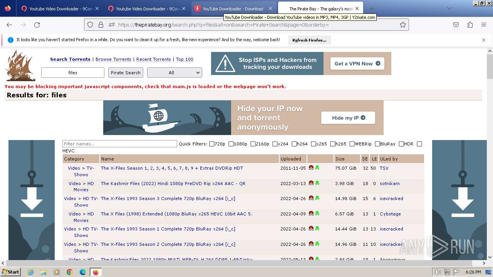Click green skull icon for X Files (1998) Extended

pyautogui.click(x=317, y=214)
